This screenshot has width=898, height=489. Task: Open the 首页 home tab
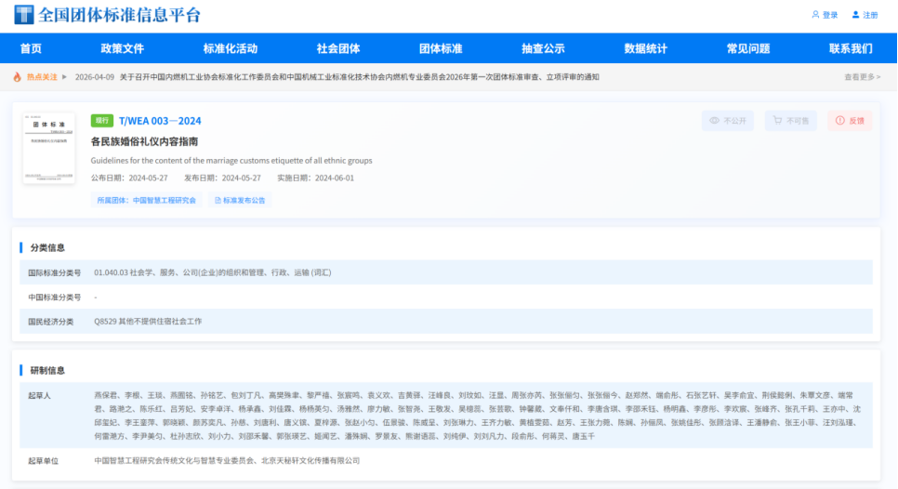point(31,48)
